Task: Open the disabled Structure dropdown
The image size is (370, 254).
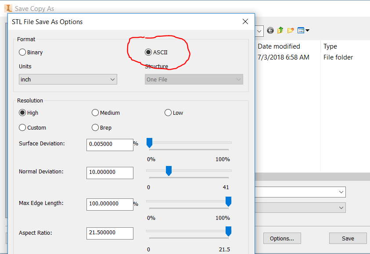Action: click(x=194, y=79)
